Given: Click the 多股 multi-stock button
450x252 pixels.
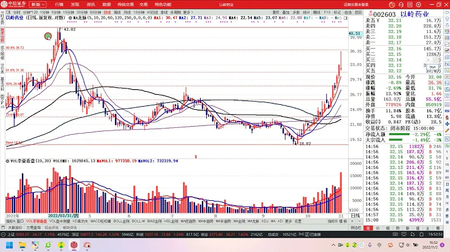Looking at the screenshot, I should tap(296, 12).
